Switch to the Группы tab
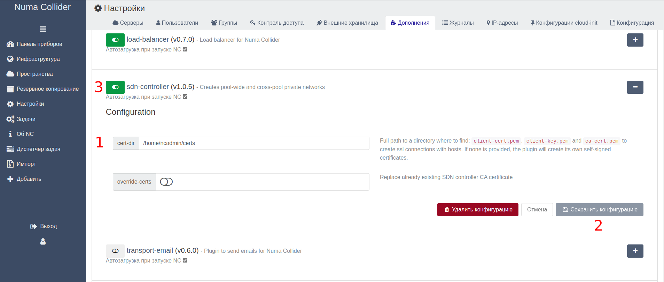Screen dimensions: 664x282 point(224,23)
